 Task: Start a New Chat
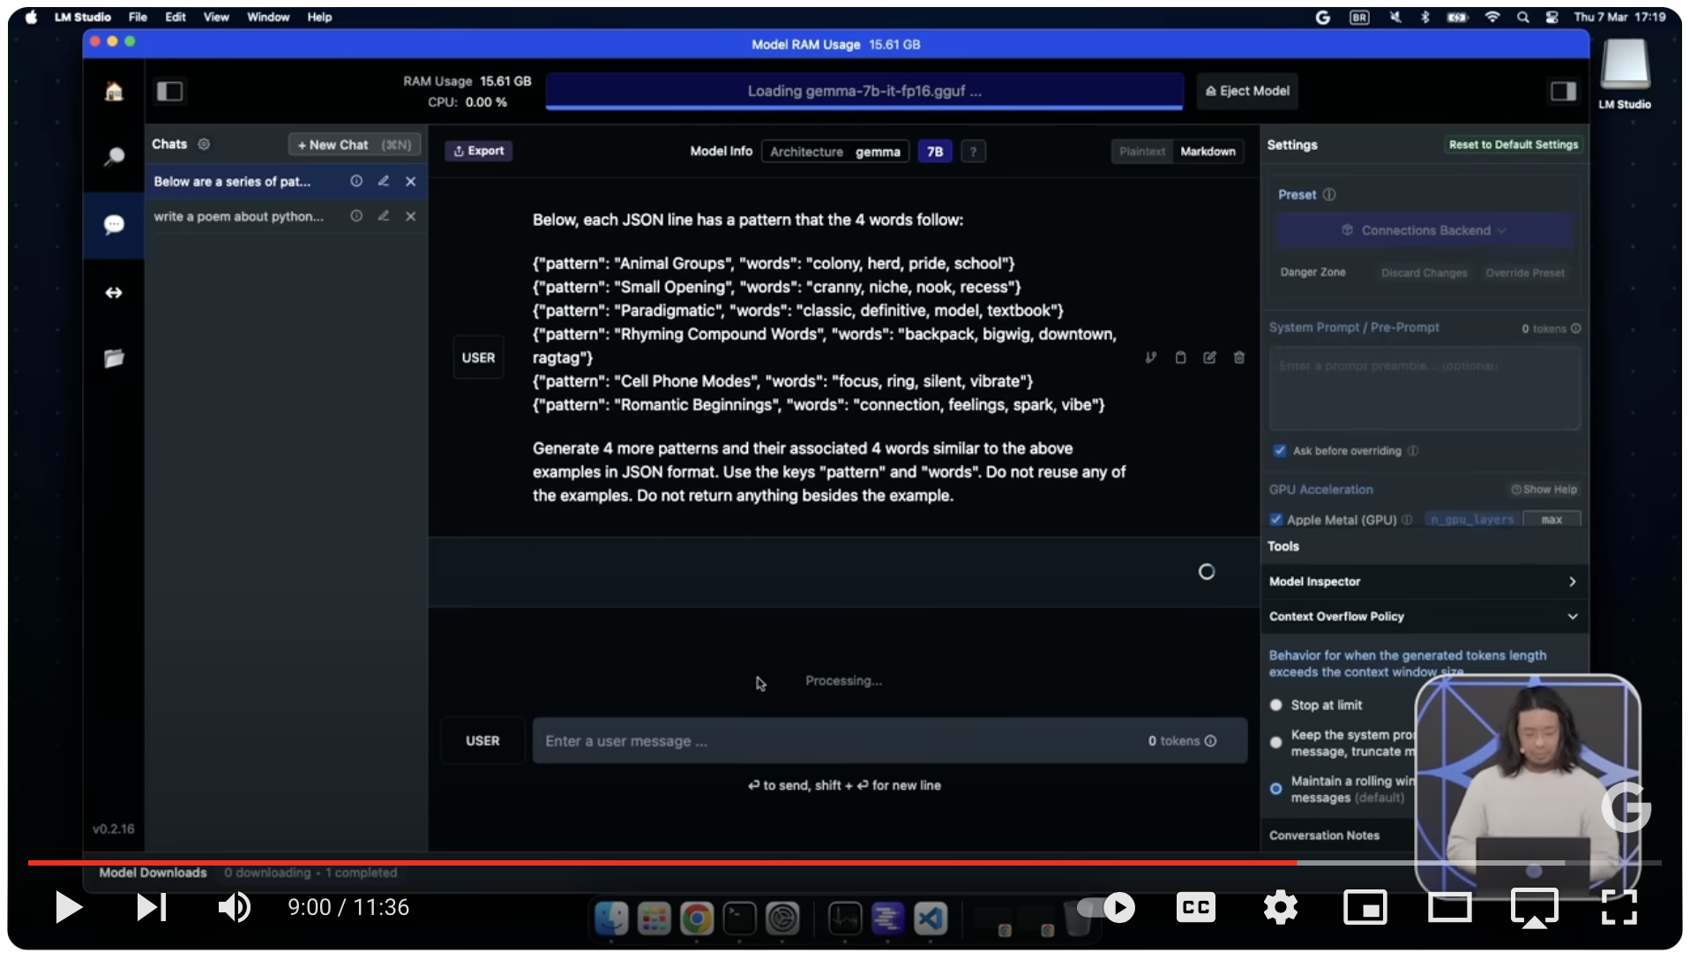pyautogui.click(x=354, y=145)
